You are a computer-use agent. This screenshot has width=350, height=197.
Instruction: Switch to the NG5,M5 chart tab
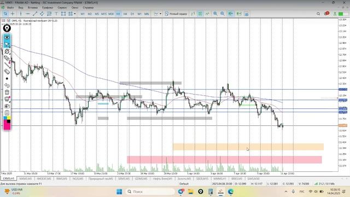78,179
